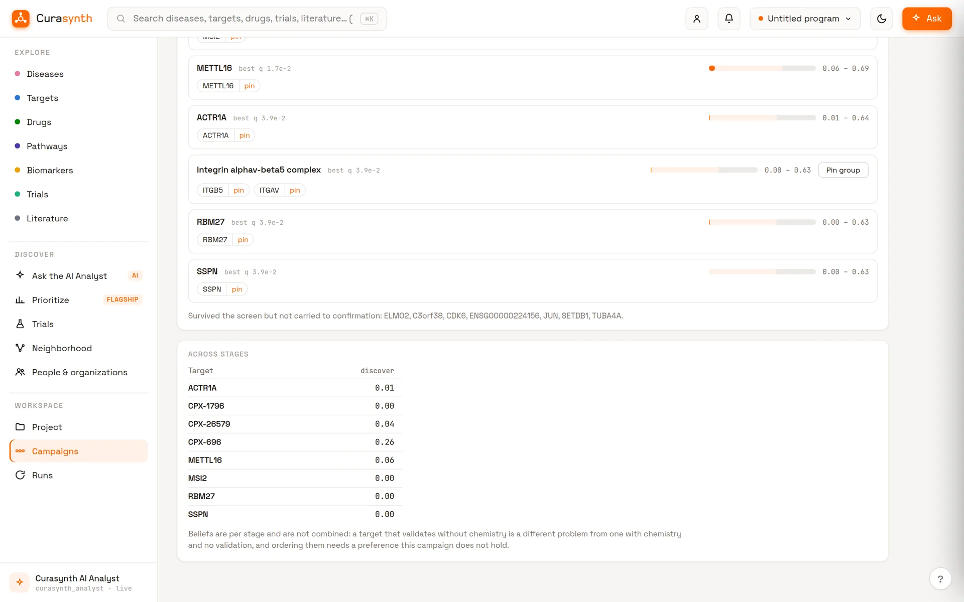
Task: Open Prioritize bar chart icon
Action: [20, 299]
